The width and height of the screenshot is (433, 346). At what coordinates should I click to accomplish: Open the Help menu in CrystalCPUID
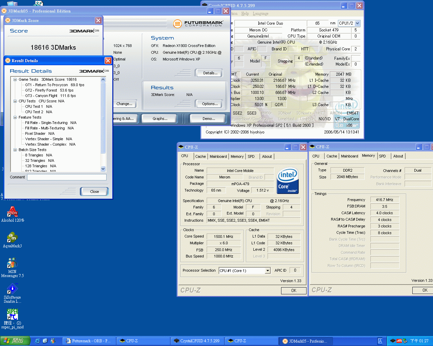coord(245,14)
